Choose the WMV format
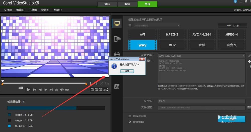Screen dimensions: 251x132 [x=143, y=45]
